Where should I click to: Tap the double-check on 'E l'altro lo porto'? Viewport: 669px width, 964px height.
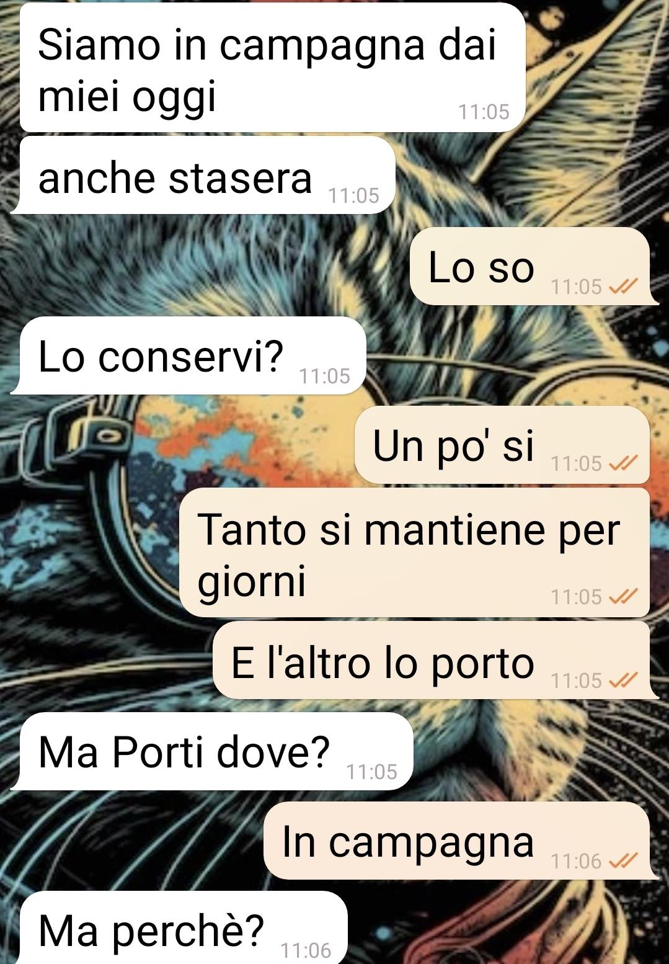click(623, 681)
